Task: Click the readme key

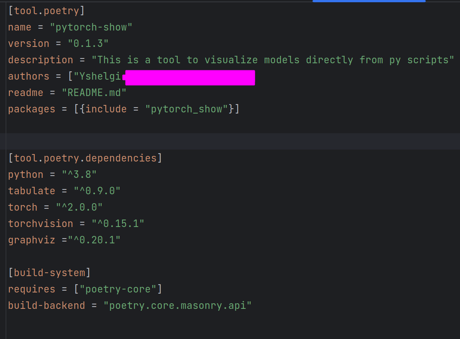Action: click(26, 93)
